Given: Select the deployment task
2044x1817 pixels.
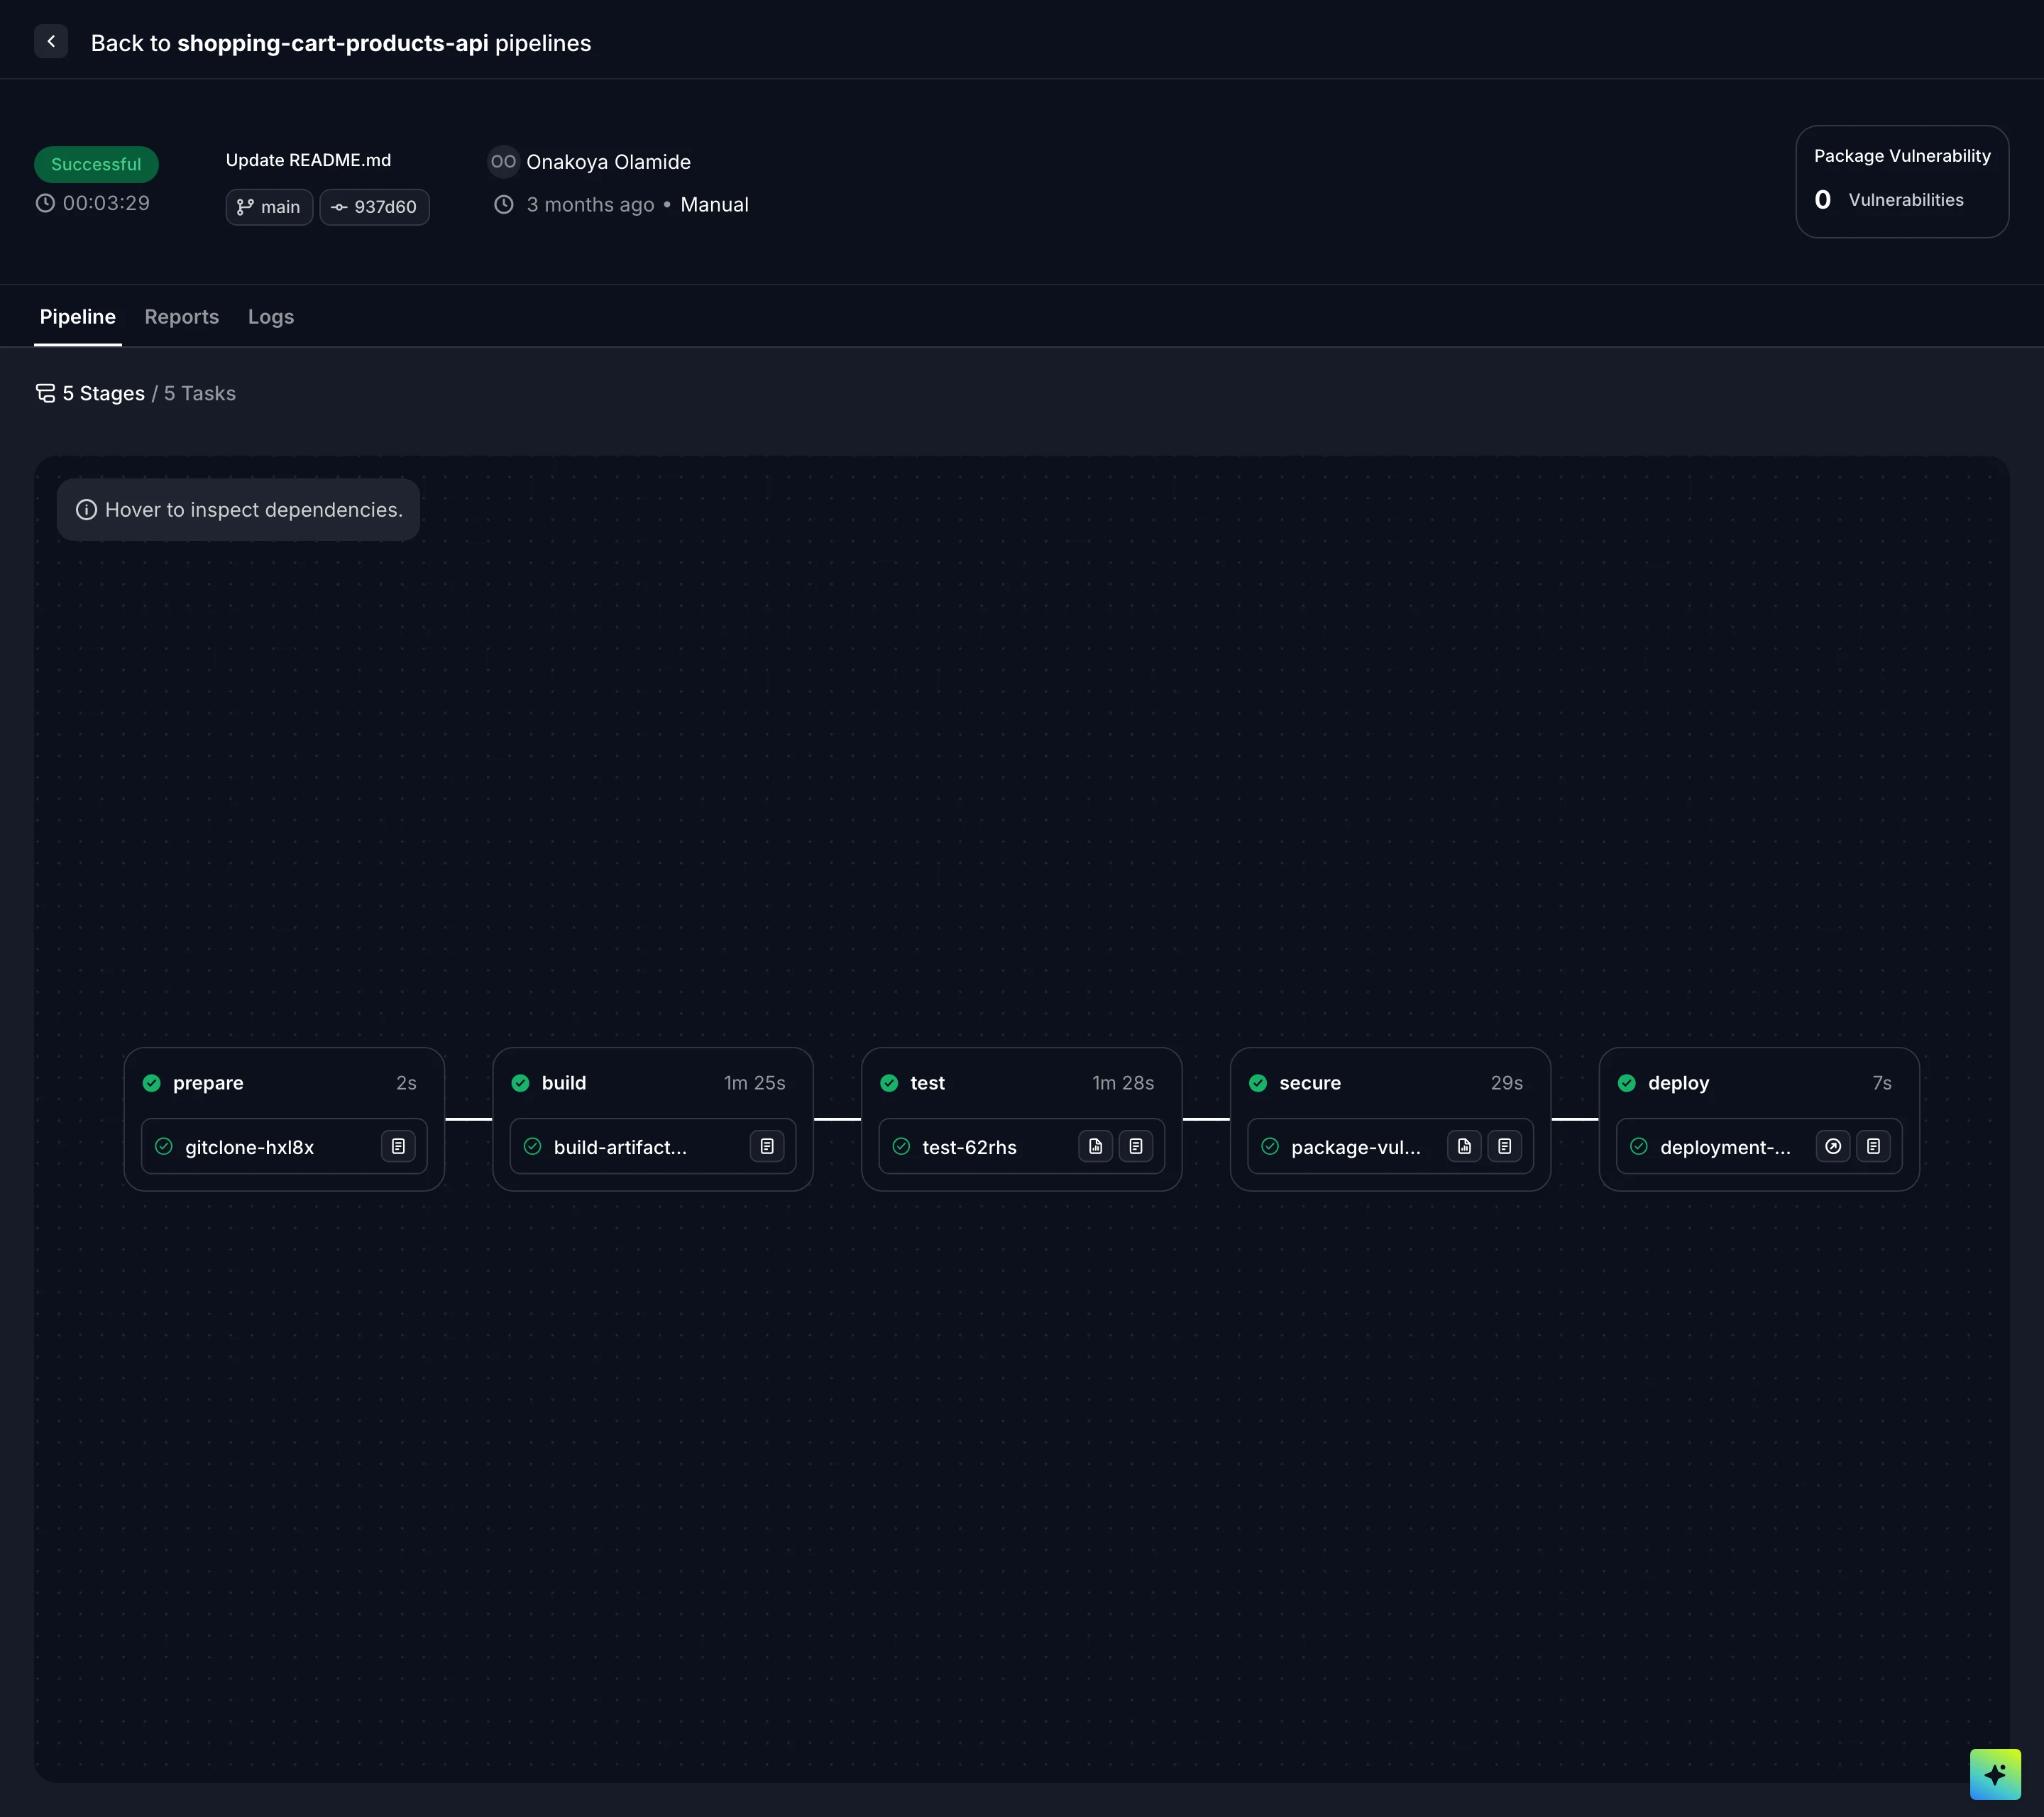Looking at the screenshot, I should [1760, 1146].
